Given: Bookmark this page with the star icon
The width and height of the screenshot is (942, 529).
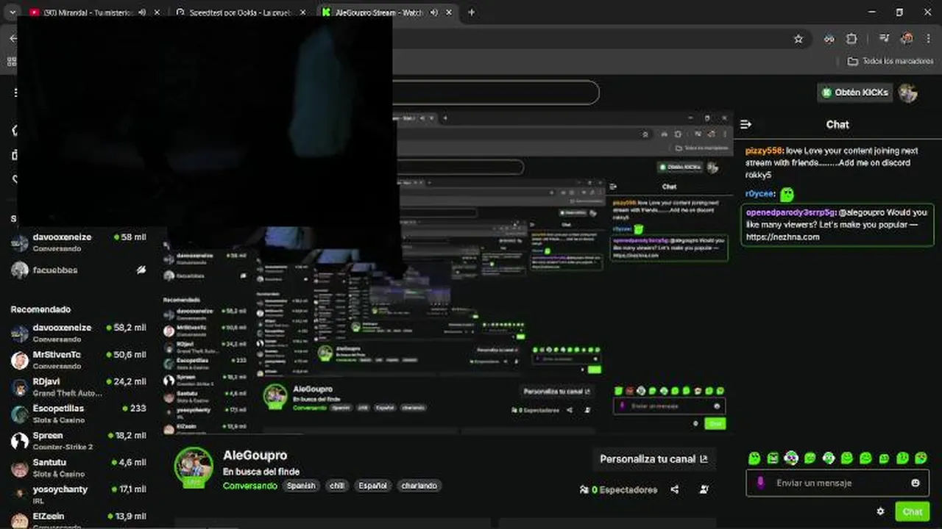Looking at the screenshot, I should coord(798,39).
